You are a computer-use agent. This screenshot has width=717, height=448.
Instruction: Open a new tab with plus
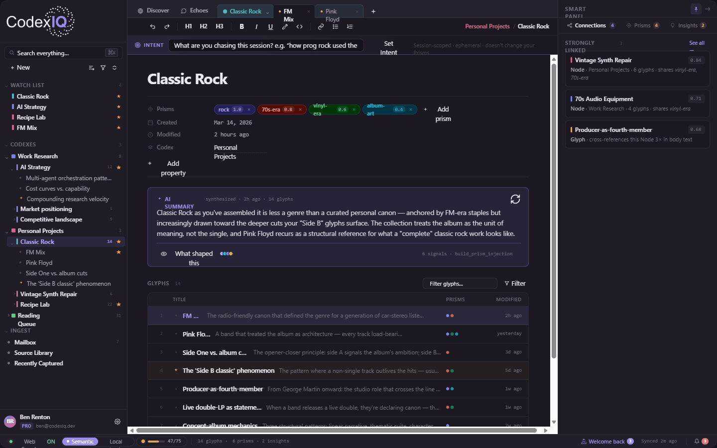[x=373, y=11]
